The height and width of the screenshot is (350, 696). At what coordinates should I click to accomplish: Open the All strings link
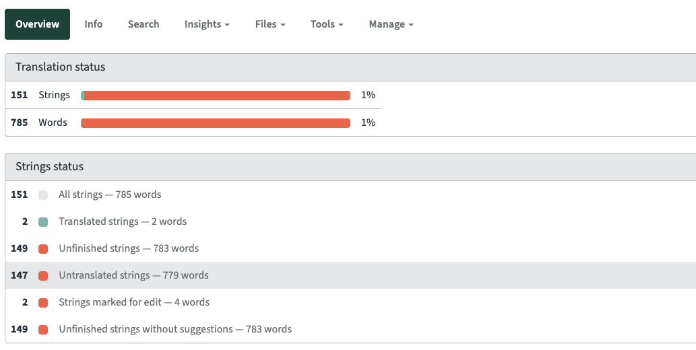110,195
